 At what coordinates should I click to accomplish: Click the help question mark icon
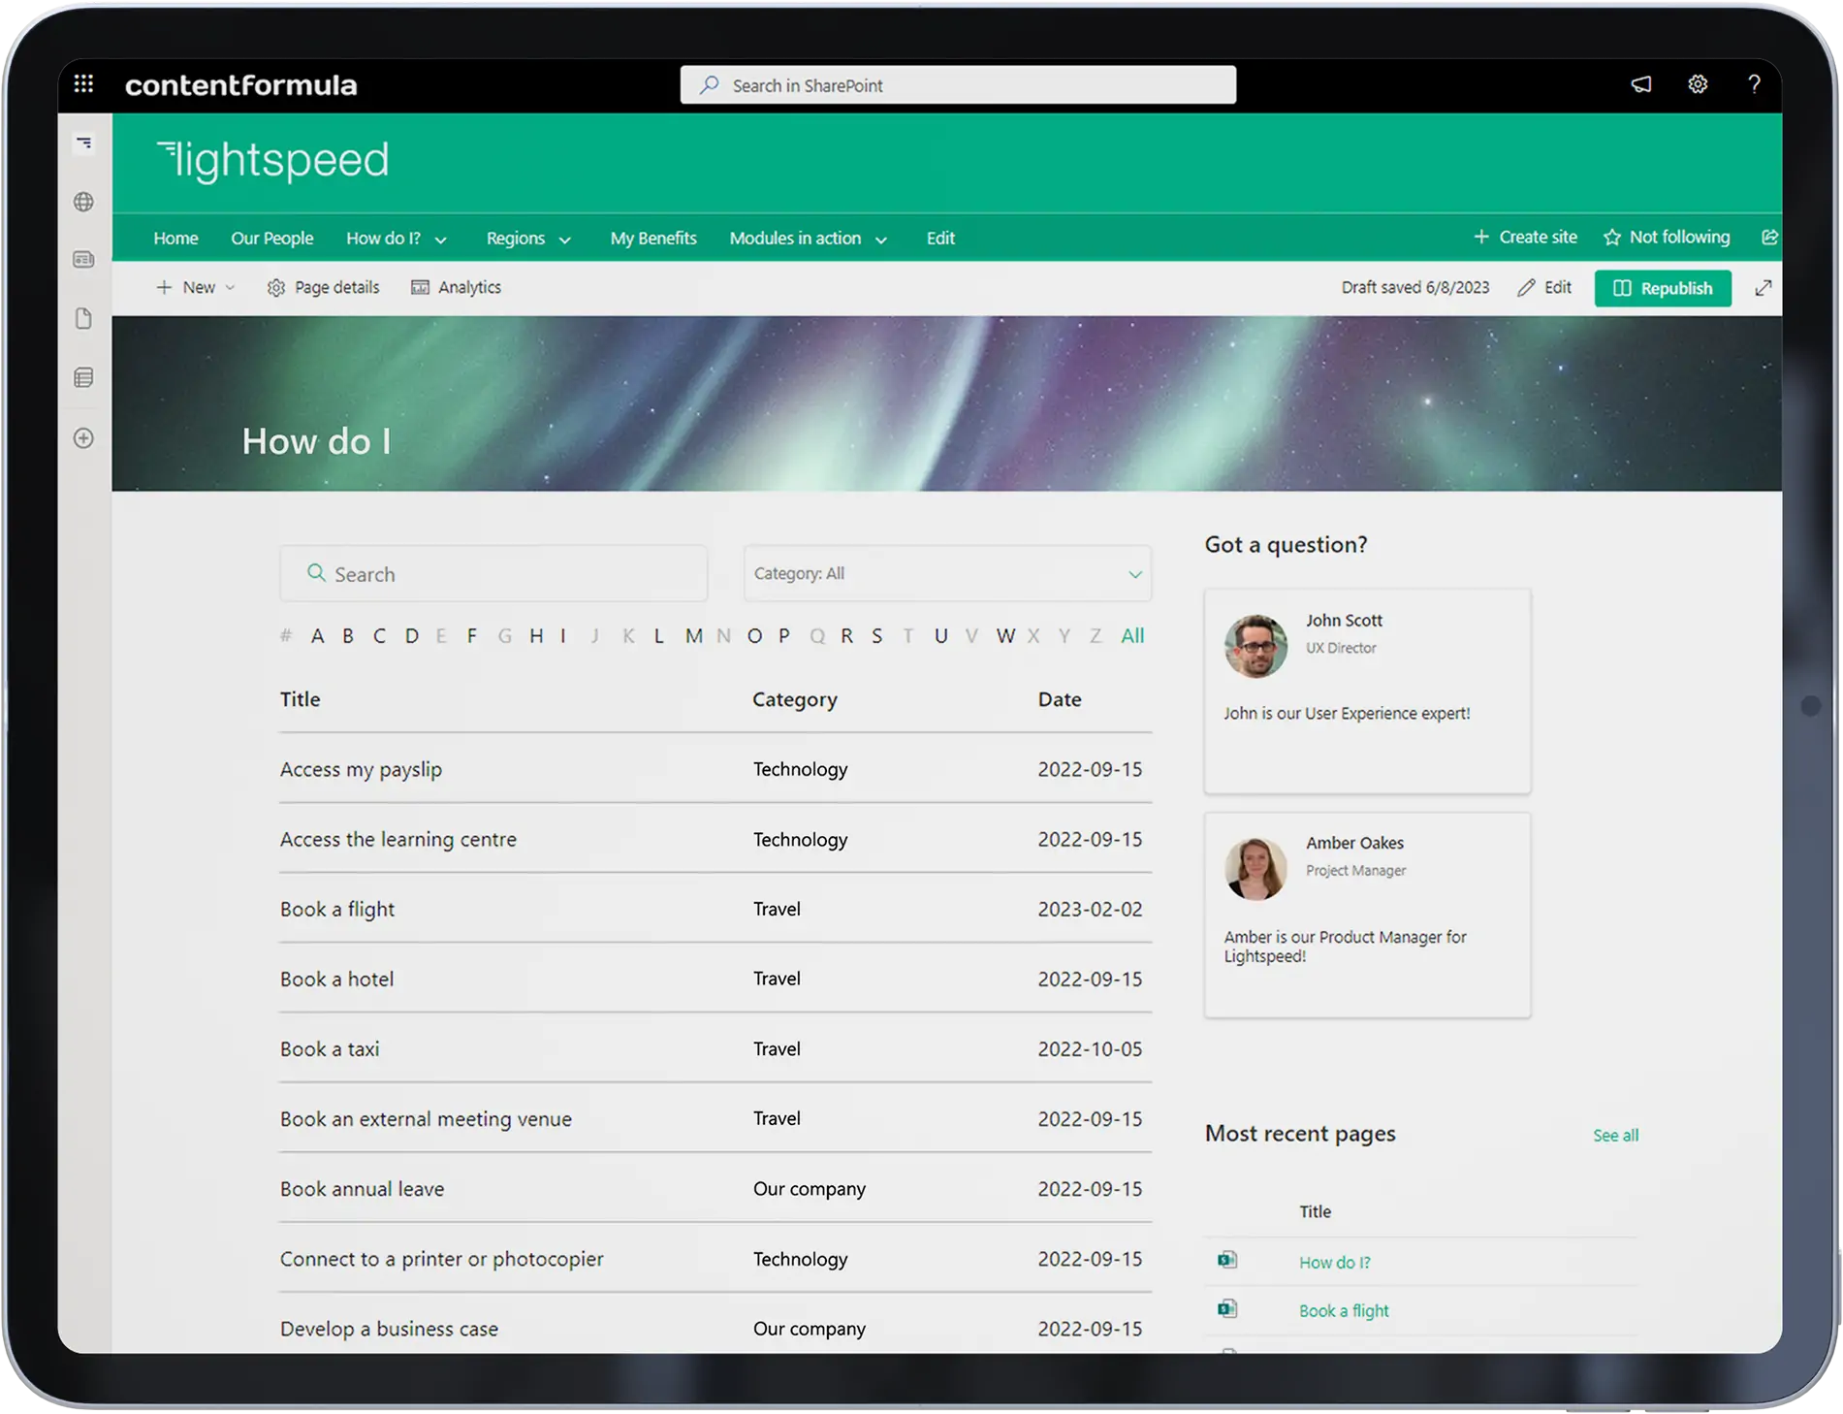[x=1754, y=84]
